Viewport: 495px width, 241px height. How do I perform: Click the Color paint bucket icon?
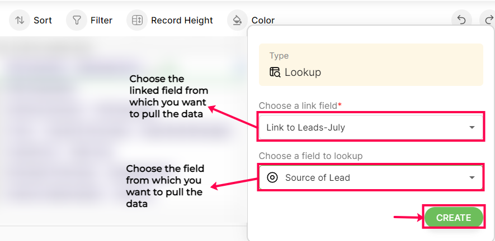tap(237, 20)
